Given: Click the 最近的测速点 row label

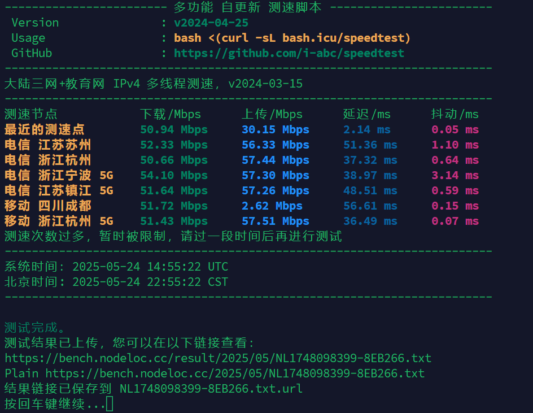Looking at the screenshot, I should (45, 129).
